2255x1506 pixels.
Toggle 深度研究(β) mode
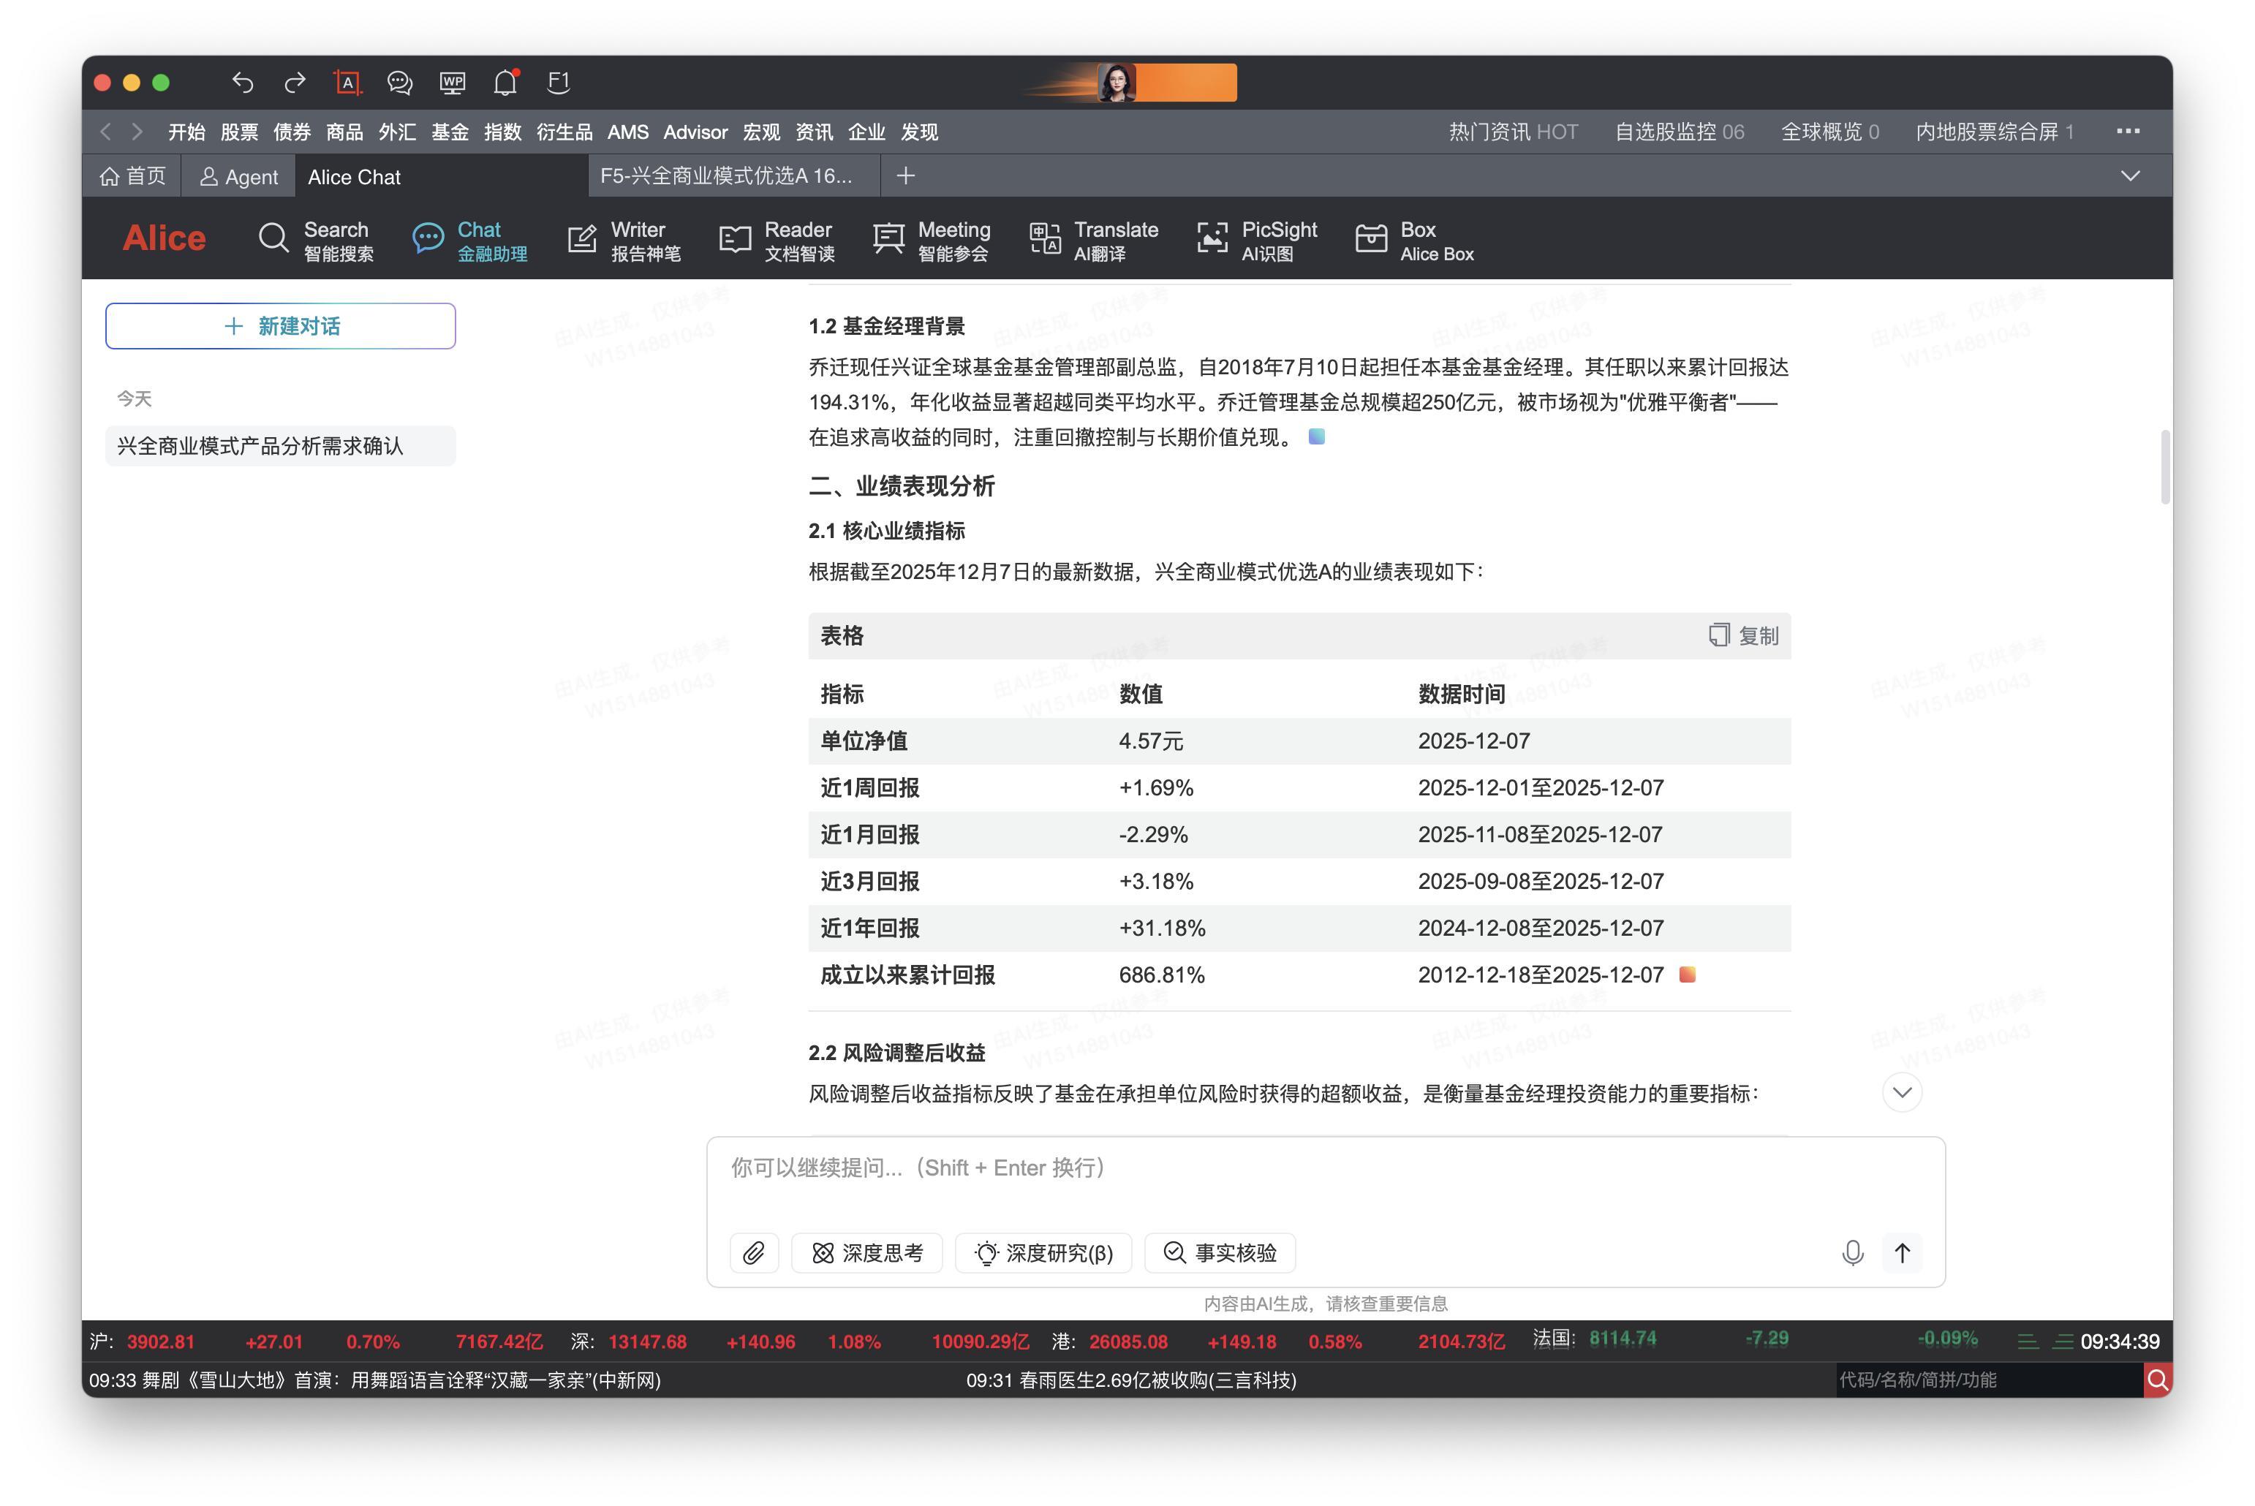pos(1043,1252)
